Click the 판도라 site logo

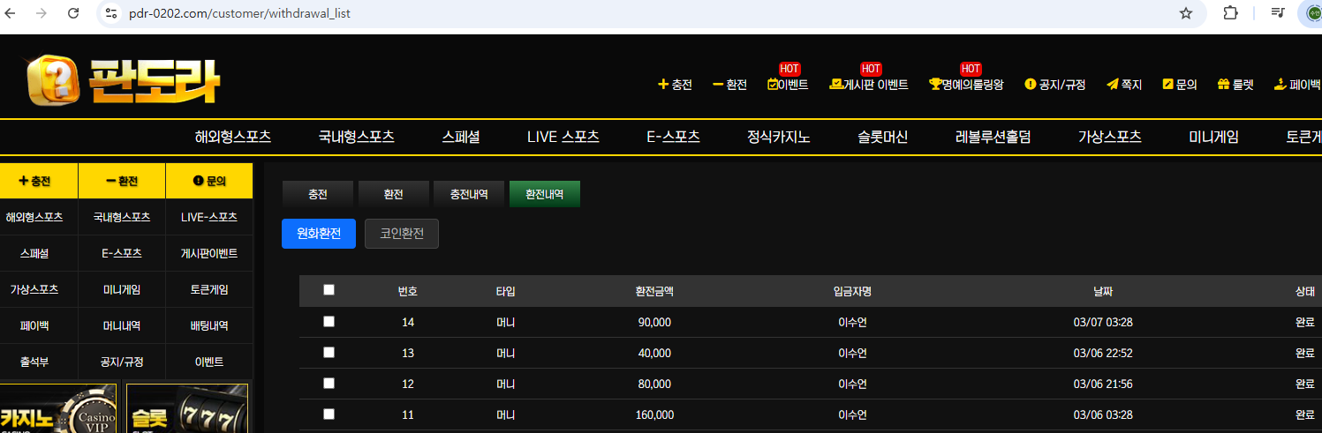click(123, 81)
